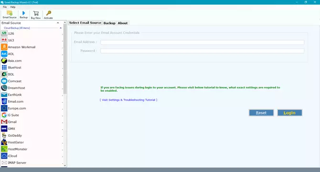Select the Comcast envelope icon
Image resolution: width=320 pixels, height=172 pixels.
point(4,81)
